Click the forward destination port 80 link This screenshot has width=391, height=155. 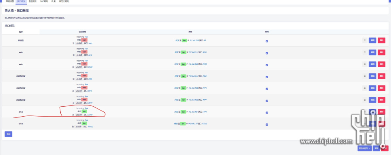(204, 40)
